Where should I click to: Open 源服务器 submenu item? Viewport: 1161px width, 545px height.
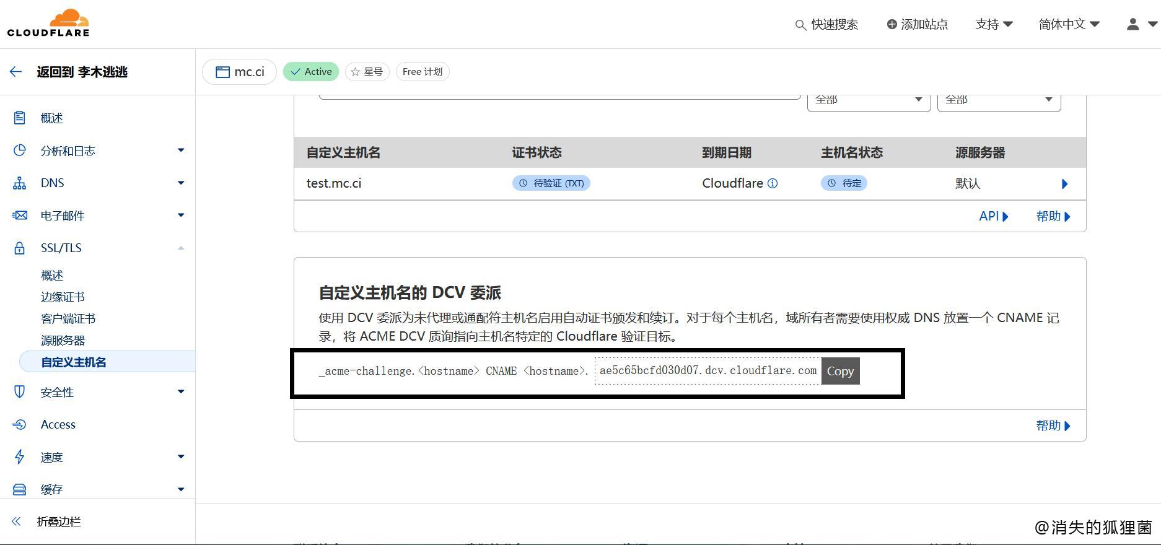(x=63, y=340)
